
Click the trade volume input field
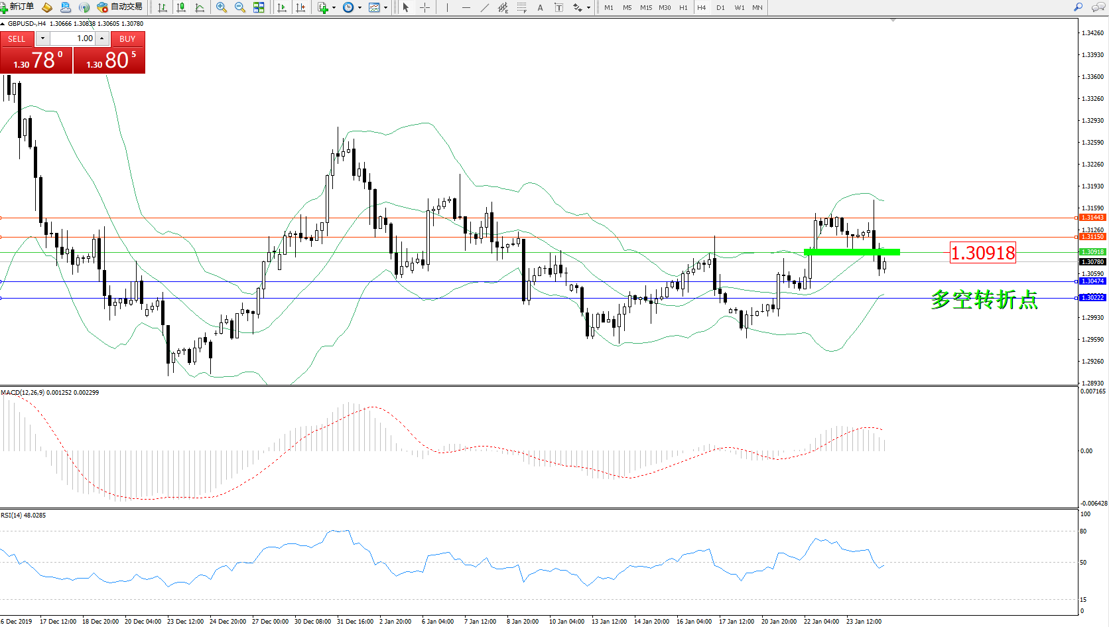pyautogui.click(x=73, y=38)
